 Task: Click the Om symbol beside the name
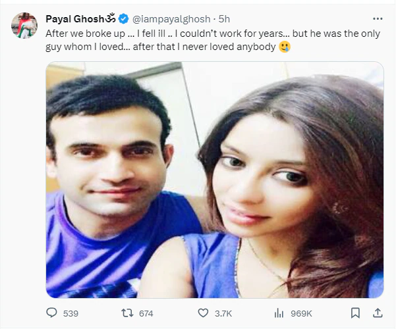pos(111,19)
